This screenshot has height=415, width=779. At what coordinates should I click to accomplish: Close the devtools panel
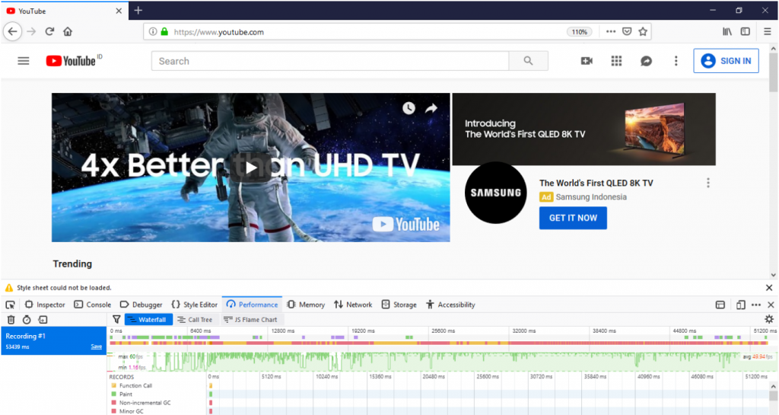pos(771,305)
